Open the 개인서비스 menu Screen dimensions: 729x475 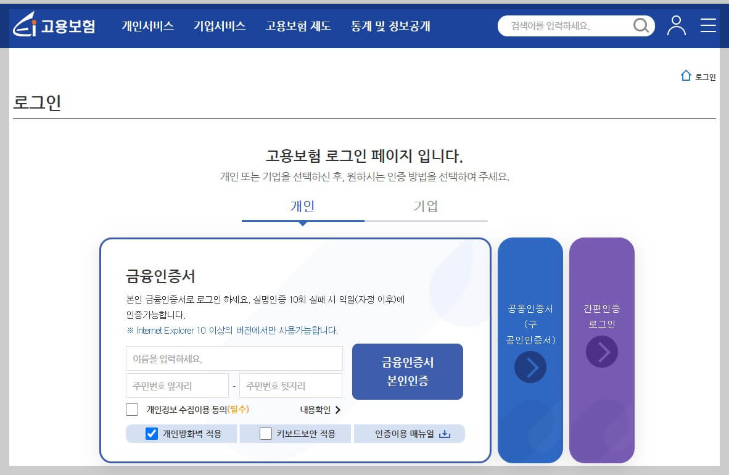148,26
